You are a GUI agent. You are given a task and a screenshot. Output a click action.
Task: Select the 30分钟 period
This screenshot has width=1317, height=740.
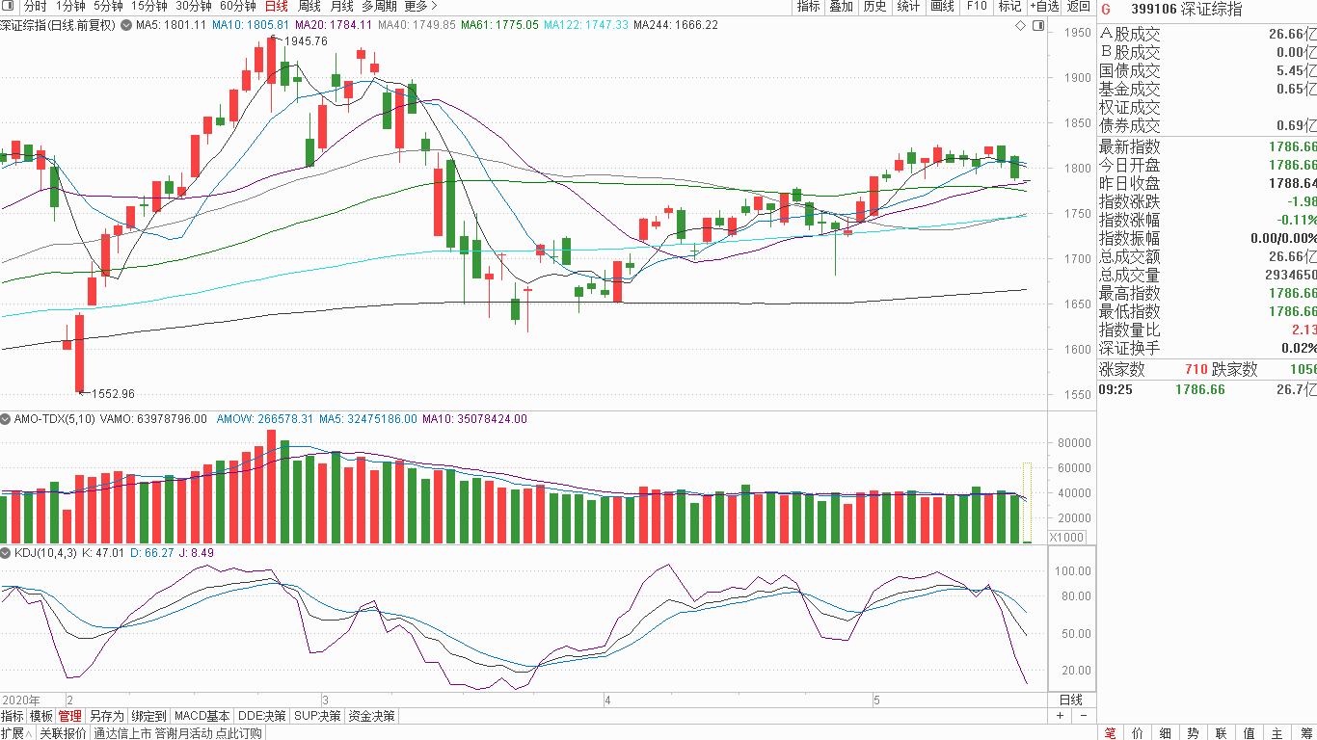click(194, 7)
